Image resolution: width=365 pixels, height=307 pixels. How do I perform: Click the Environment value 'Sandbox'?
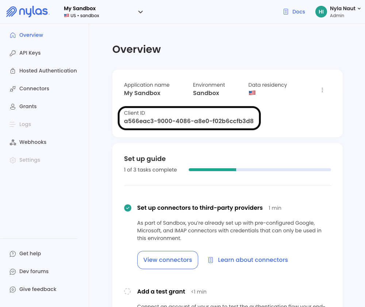pyautogui.click(x=206, y=93)
